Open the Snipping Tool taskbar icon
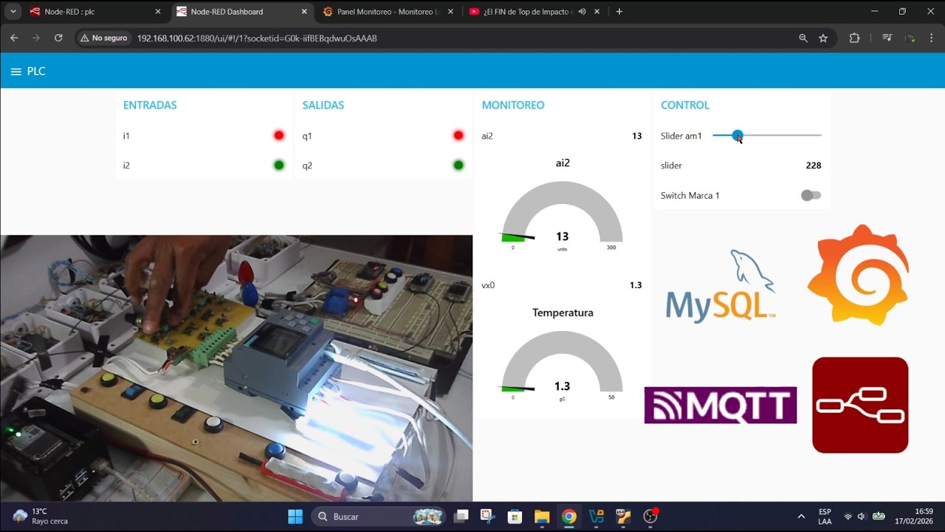Image resolution: width=945 pixels, height=532 pixels. pyautogui.click(x=488, y=516)
